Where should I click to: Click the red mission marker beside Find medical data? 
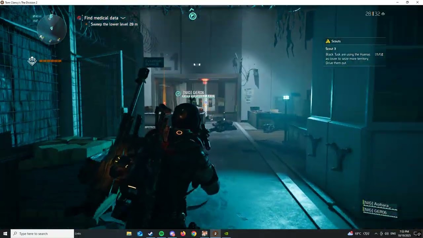pyautogui.click(x=79, y=18)
